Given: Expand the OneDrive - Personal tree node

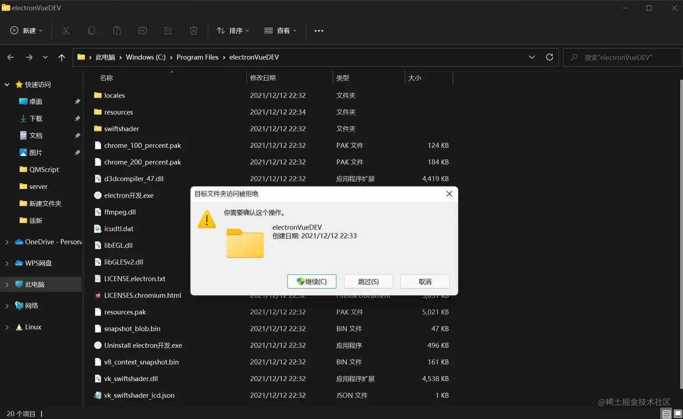Looking at the screenshot, I should coord(7,242).
